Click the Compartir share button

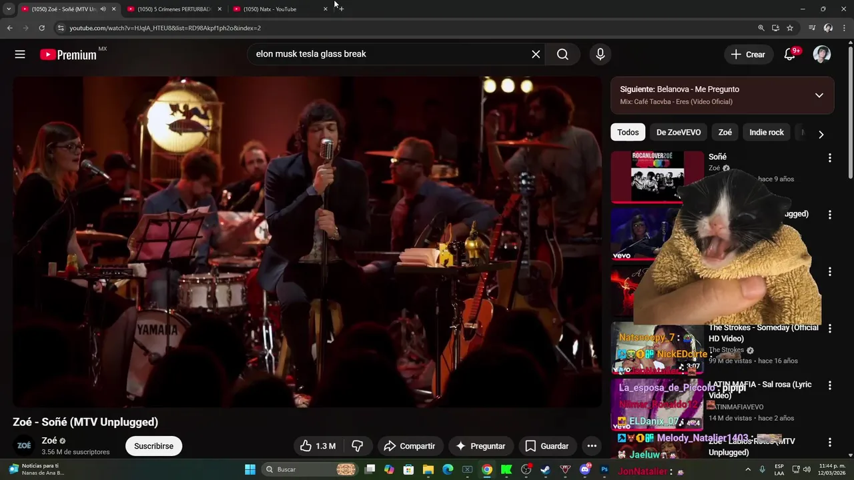click(x=409, y=446)
